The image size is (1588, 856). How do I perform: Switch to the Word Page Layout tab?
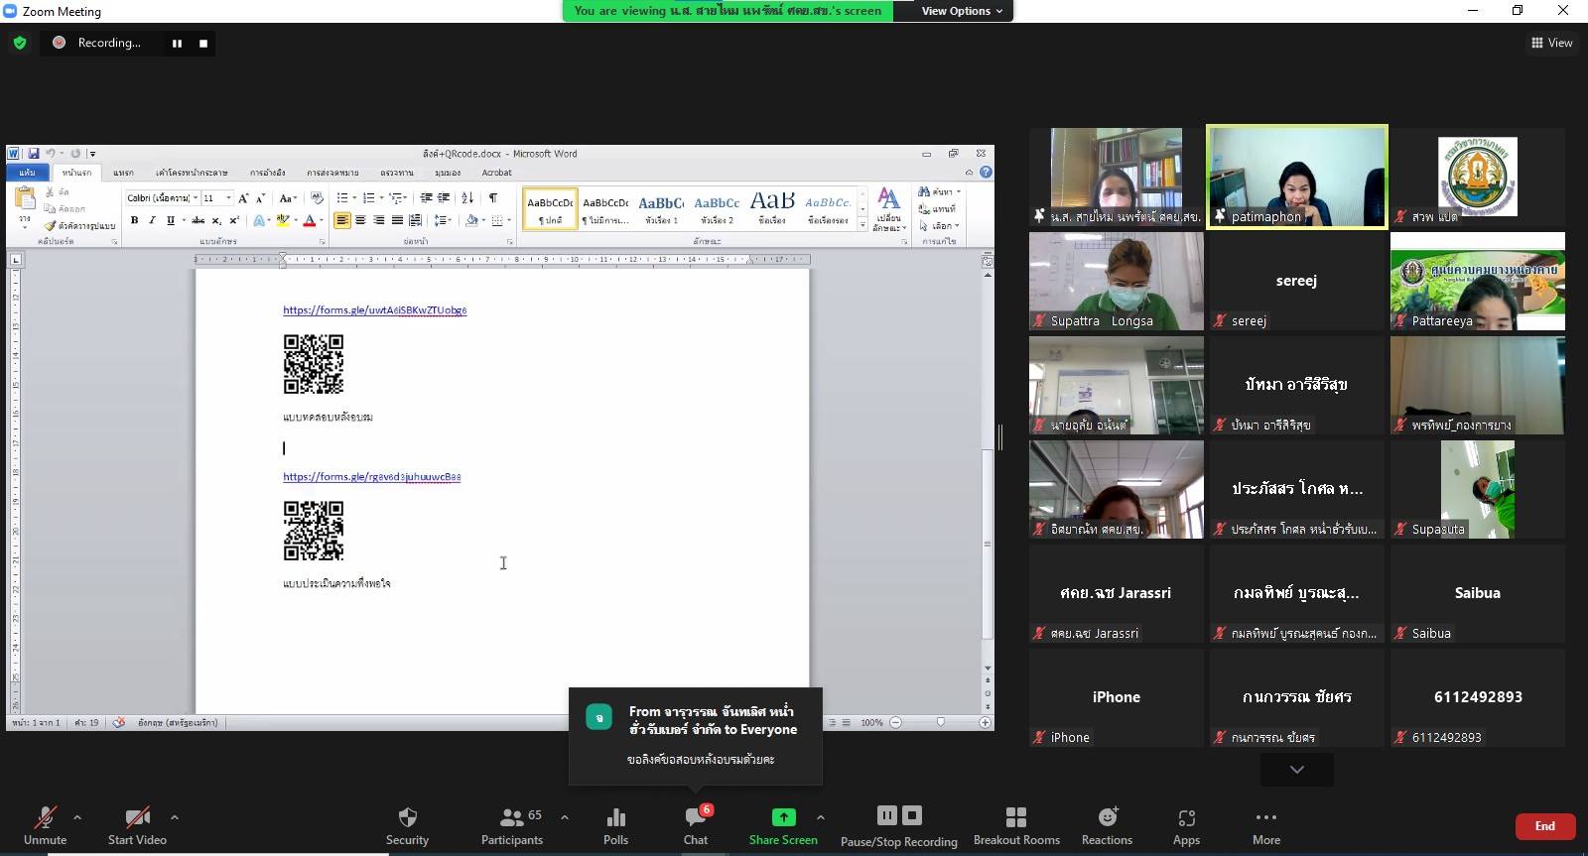click(x=192, y=173)
